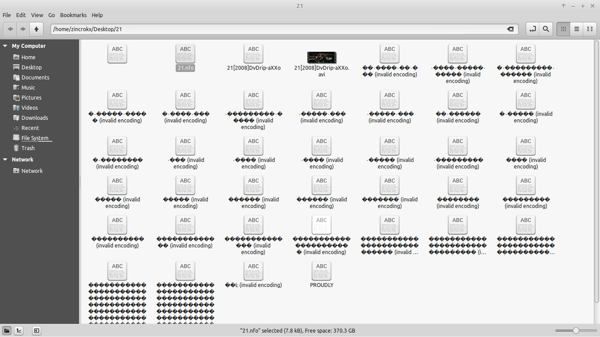Switch to icon view

(563, 29)
